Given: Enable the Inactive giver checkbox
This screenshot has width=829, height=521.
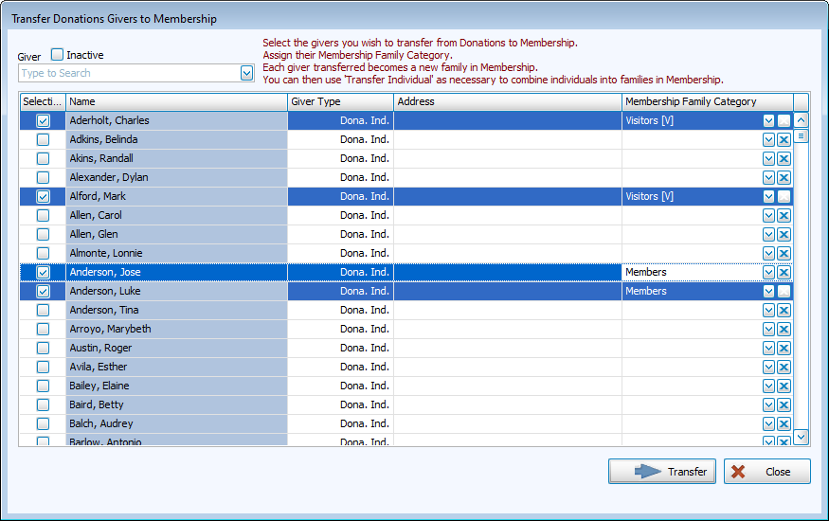Looking at the screenshot, I should click(x=58, y=55).
